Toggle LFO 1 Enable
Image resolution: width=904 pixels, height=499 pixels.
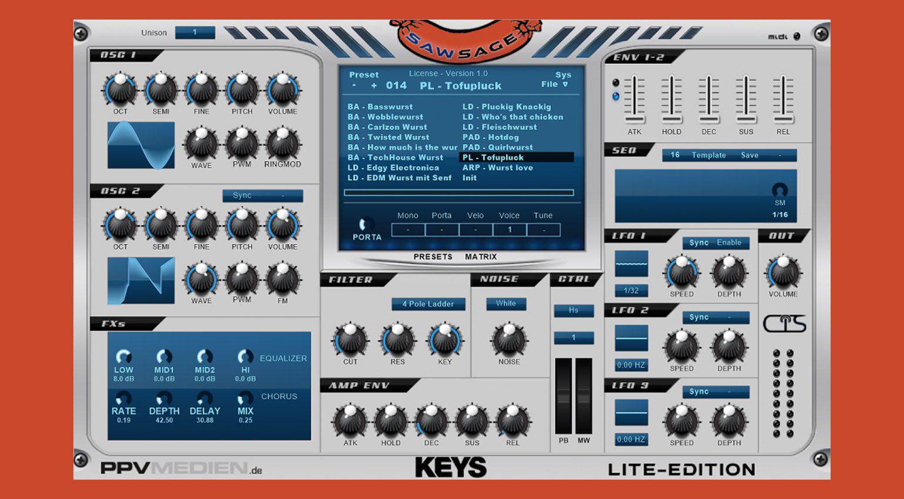click(x=729, y=242)
